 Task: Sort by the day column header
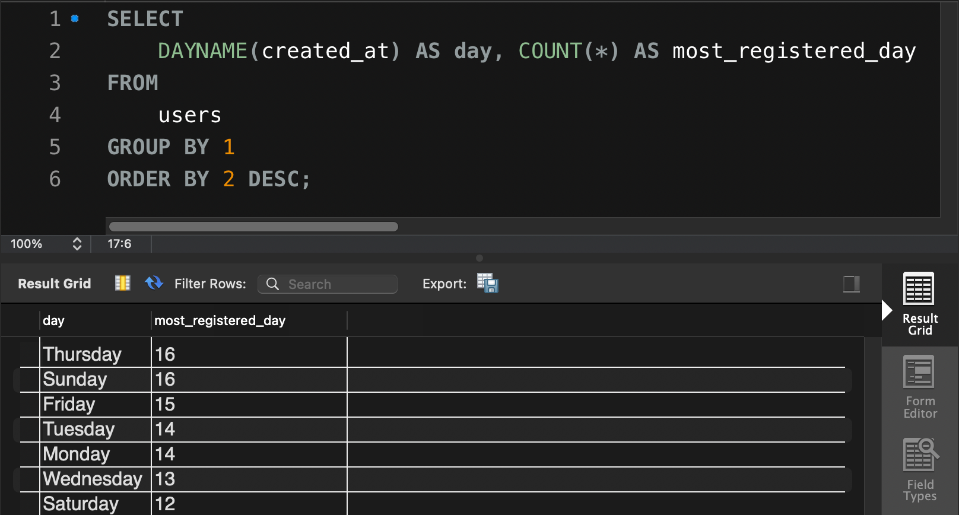(95, 320)
